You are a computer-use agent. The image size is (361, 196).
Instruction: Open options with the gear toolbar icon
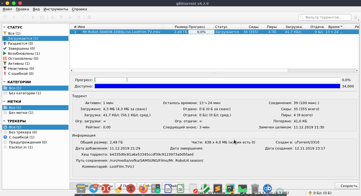[89, 17]
